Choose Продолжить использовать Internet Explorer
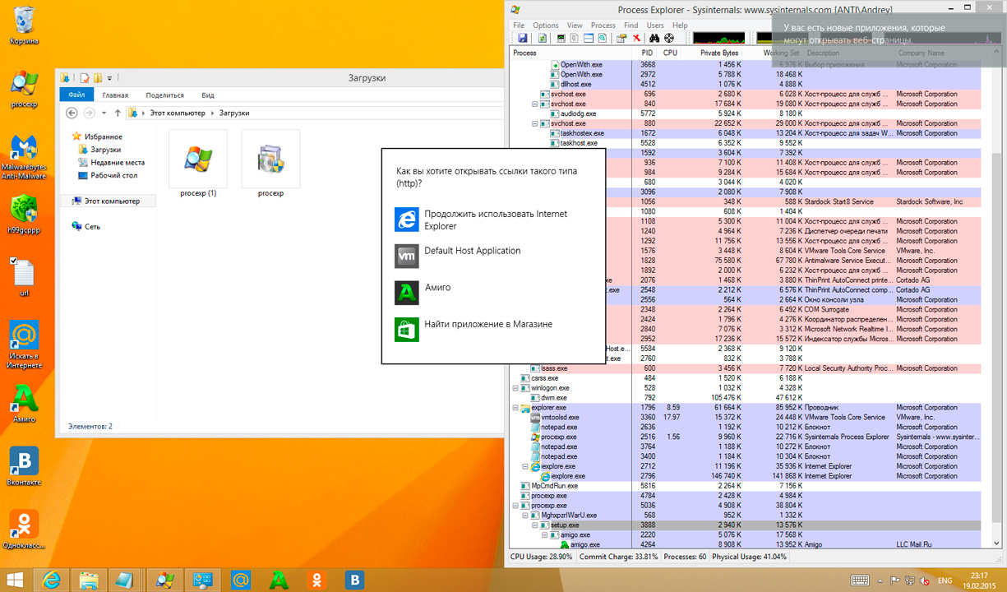1007x592 pixels. (493, 220)
